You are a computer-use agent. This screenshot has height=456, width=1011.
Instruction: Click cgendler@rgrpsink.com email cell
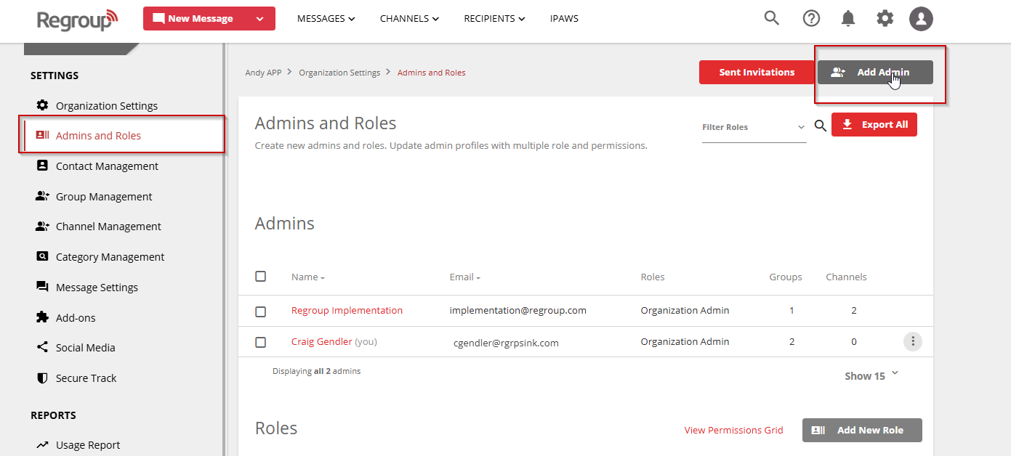click(506, 343)
